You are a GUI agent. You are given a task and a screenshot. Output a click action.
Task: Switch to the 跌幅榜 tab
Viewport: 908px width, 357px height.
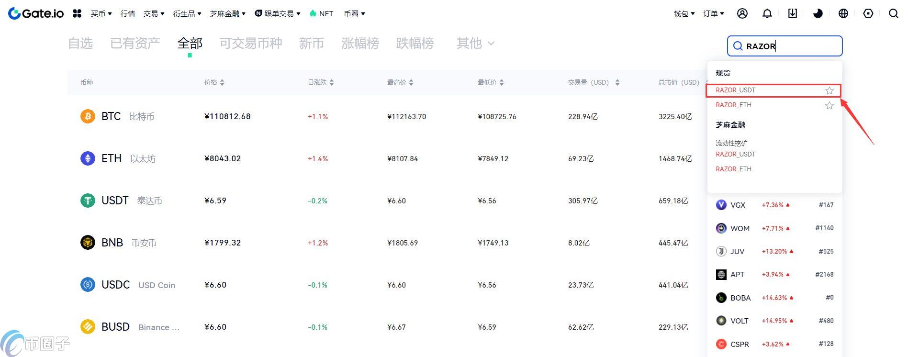tap(415, 43)
